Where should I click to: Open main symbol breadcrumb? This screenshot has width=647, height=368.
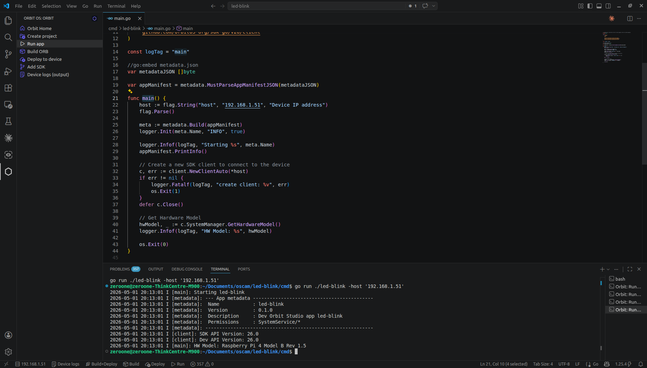coord(185,28)
